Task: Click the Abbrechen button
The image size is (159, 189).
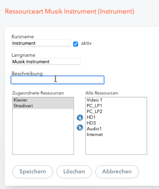Action: point(117,172)
